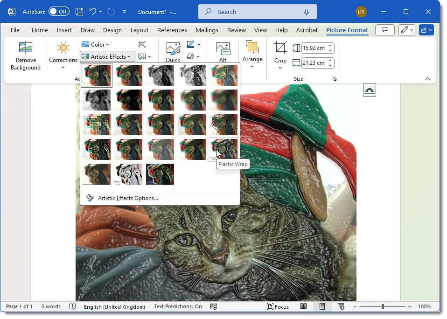The height and width of the screenshot is (319, 447).
Task: Open the Remove Background tool
Action: (25, 55)
